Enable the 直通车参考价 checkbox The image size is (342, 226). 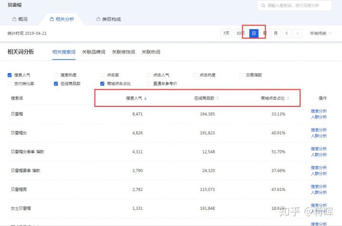click(149, 84)
